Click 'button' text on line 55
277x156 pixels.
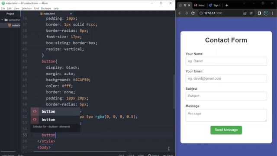coord(48,135)
